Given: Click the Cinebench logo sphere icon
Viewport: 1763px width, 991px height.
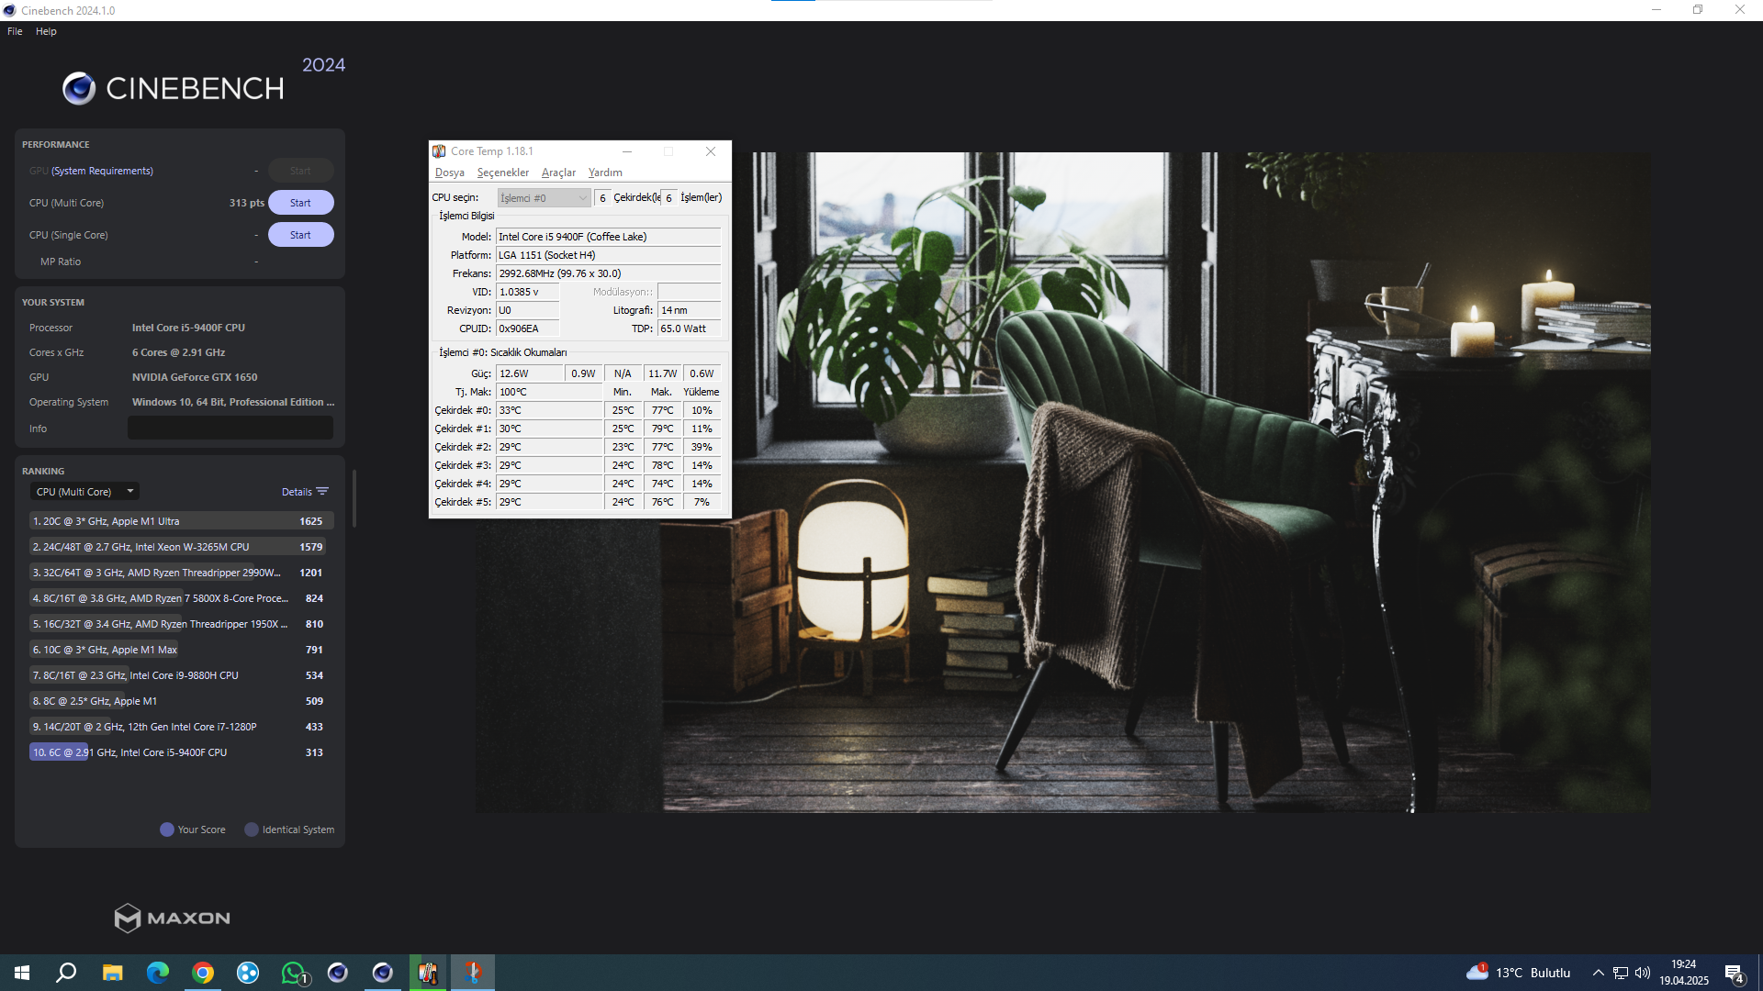Looking at the screenshot, I should 79,89.
